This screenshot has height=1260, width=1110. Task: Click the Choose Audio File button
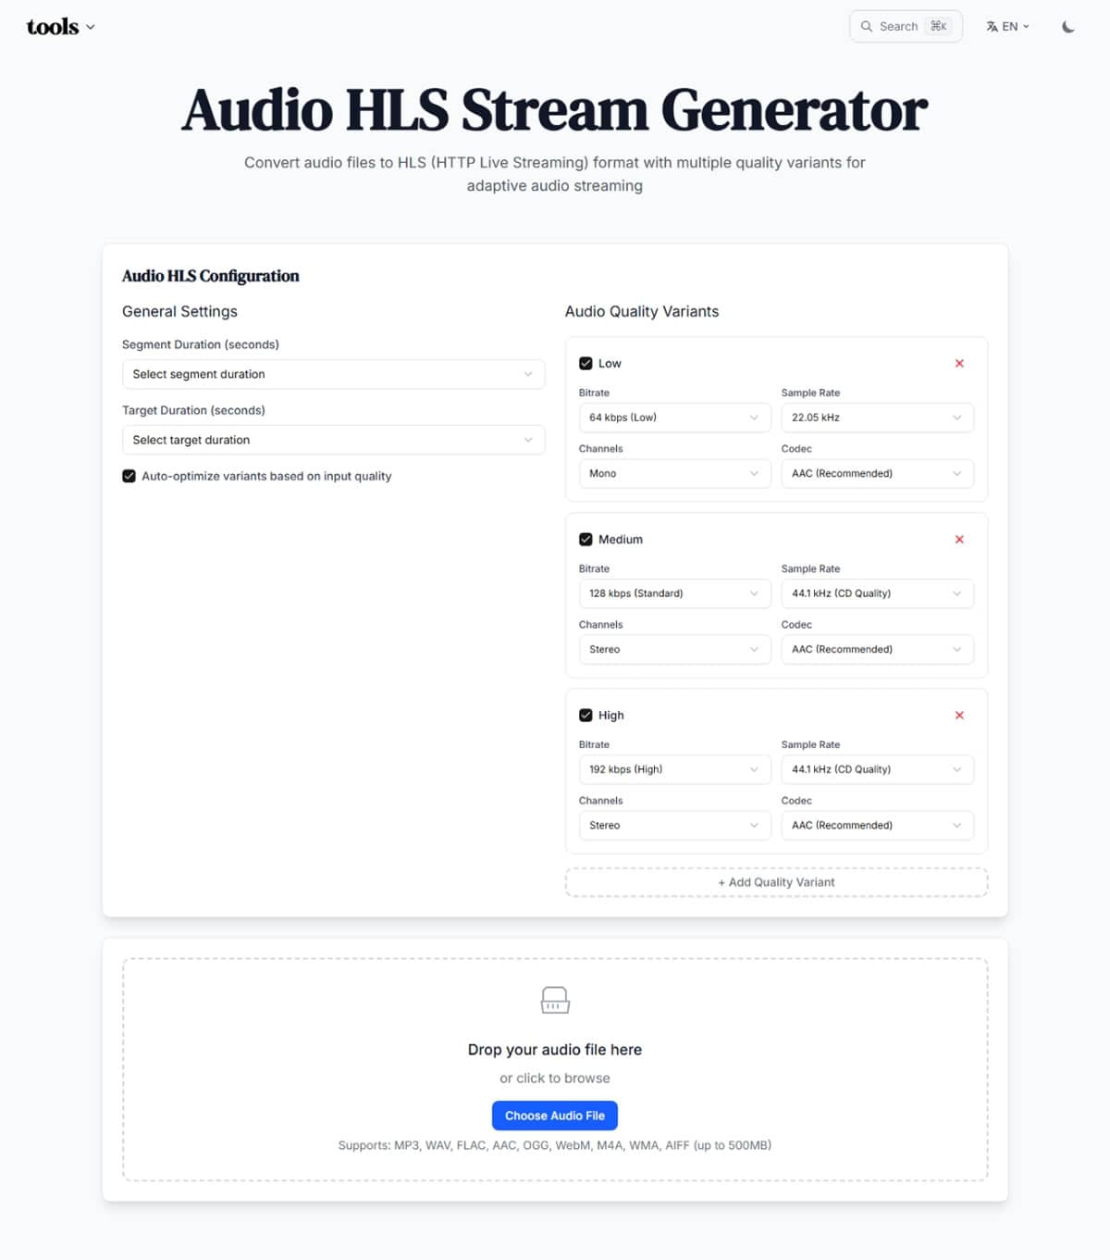point(554,1115)
